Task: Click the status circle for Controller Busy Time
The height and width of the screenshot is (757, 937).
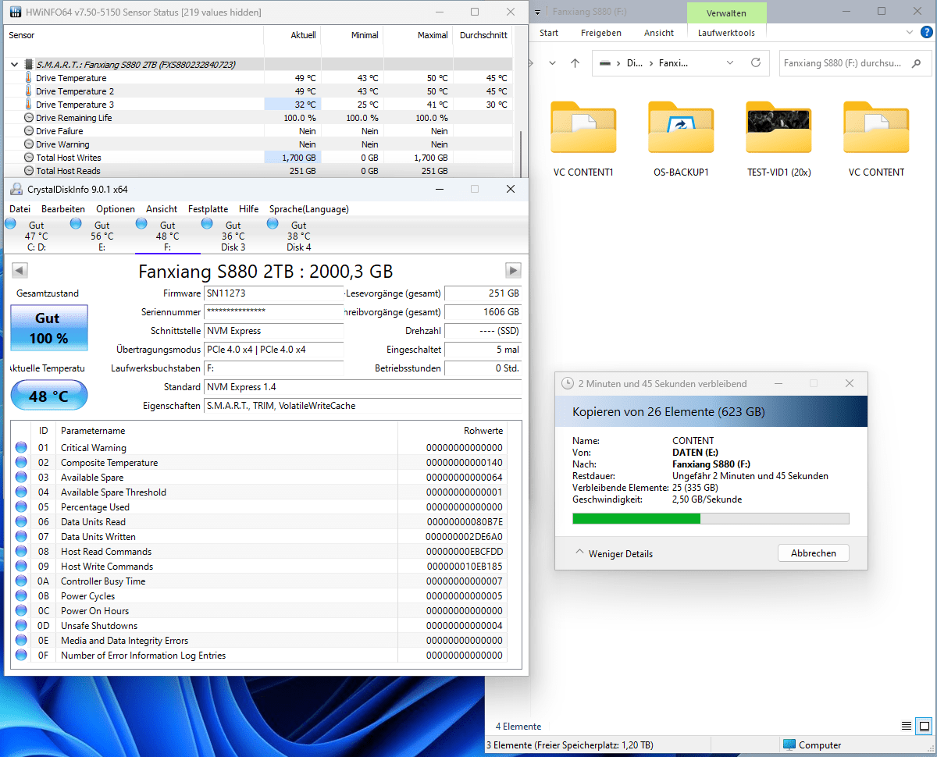Action: tap(20, 581)
